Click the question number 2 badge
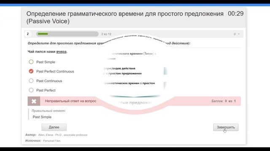Screen dimensions: 270x151 [28, 34]
